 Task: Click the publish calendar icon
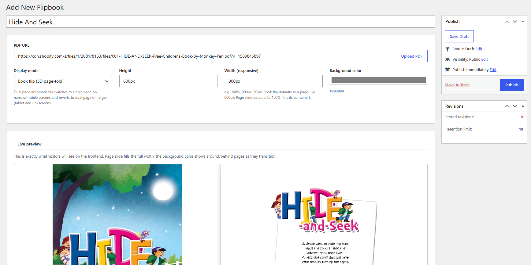(x=447, y=70)
